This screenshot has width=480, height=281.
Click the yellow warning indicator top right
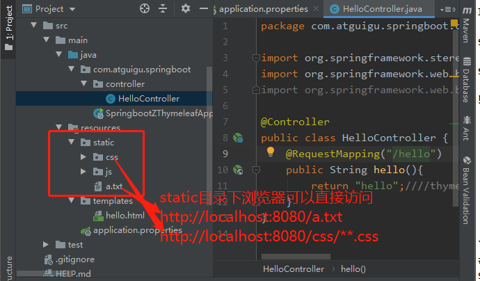tap(454, 23)
